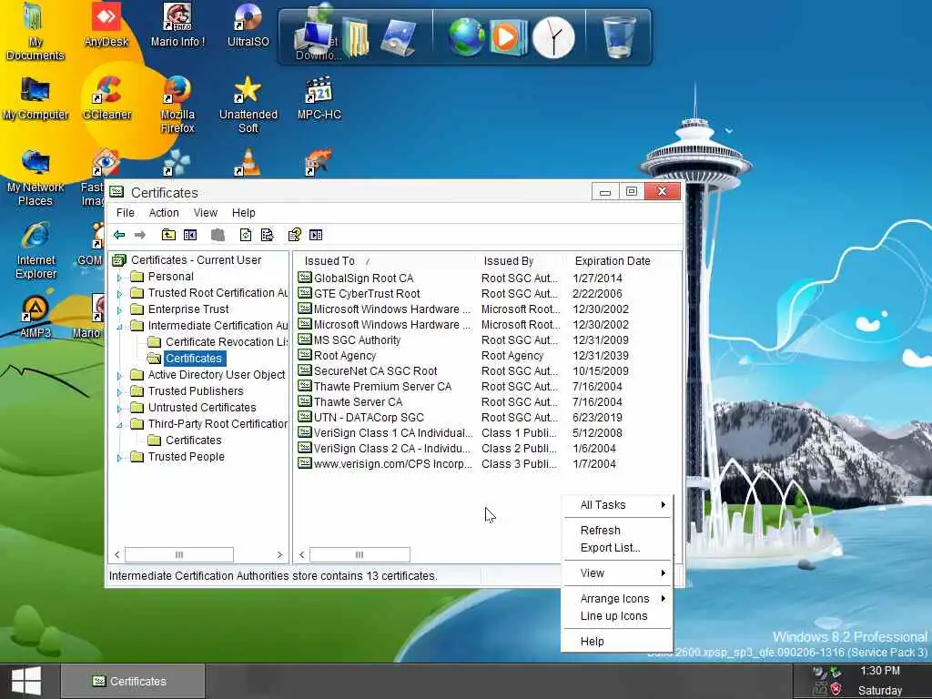
Task: Toggle Show/Hide Action Pane toolbar icon
Action: [316, 235]
